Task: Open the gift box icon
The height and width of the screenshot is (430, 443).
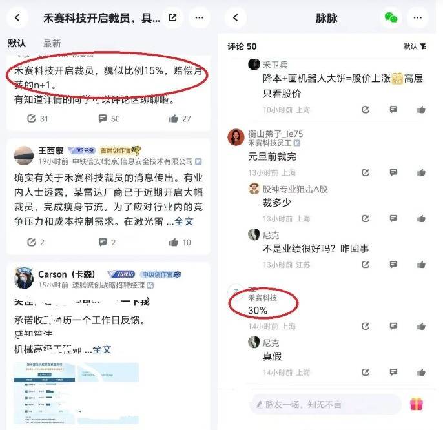Action: click(417, 404)
